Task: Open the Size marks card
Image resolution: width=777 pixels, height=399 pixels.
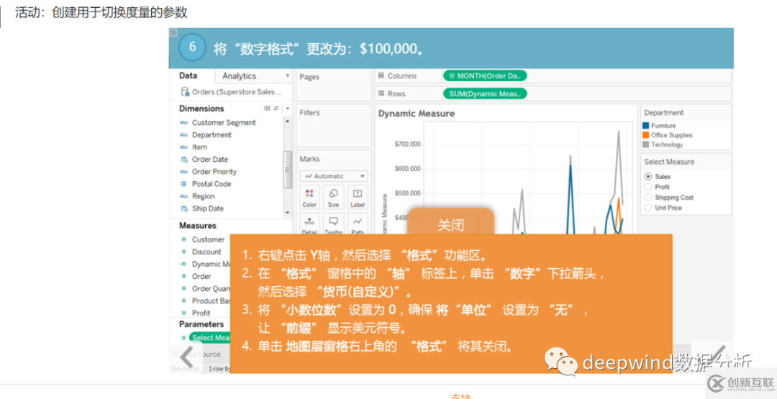Action: click(x=334, y=198)
